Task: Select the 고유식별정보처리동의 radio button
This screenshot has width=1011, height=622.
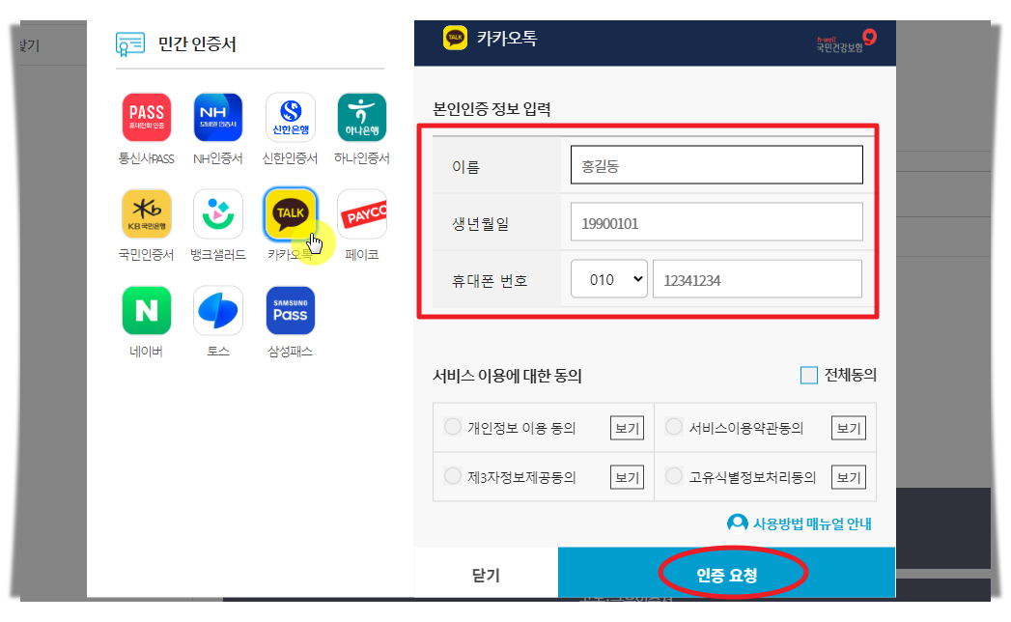Action: click(x=674, y=476)
